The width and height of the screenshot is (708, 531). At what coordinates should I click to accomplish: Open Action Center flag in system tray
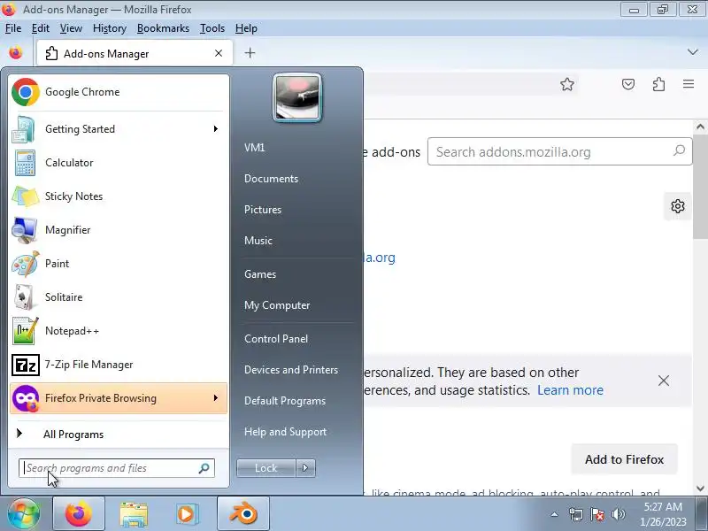coord(597,514)
